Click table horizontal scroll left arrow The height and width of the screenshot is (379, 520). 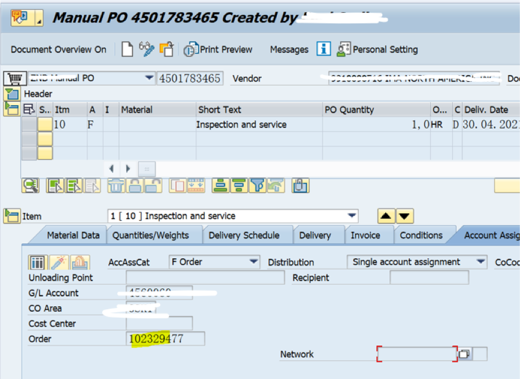(111, 169)
